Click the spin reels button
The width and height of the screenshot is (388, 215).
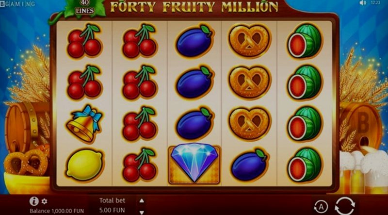[x=345, y=206]
